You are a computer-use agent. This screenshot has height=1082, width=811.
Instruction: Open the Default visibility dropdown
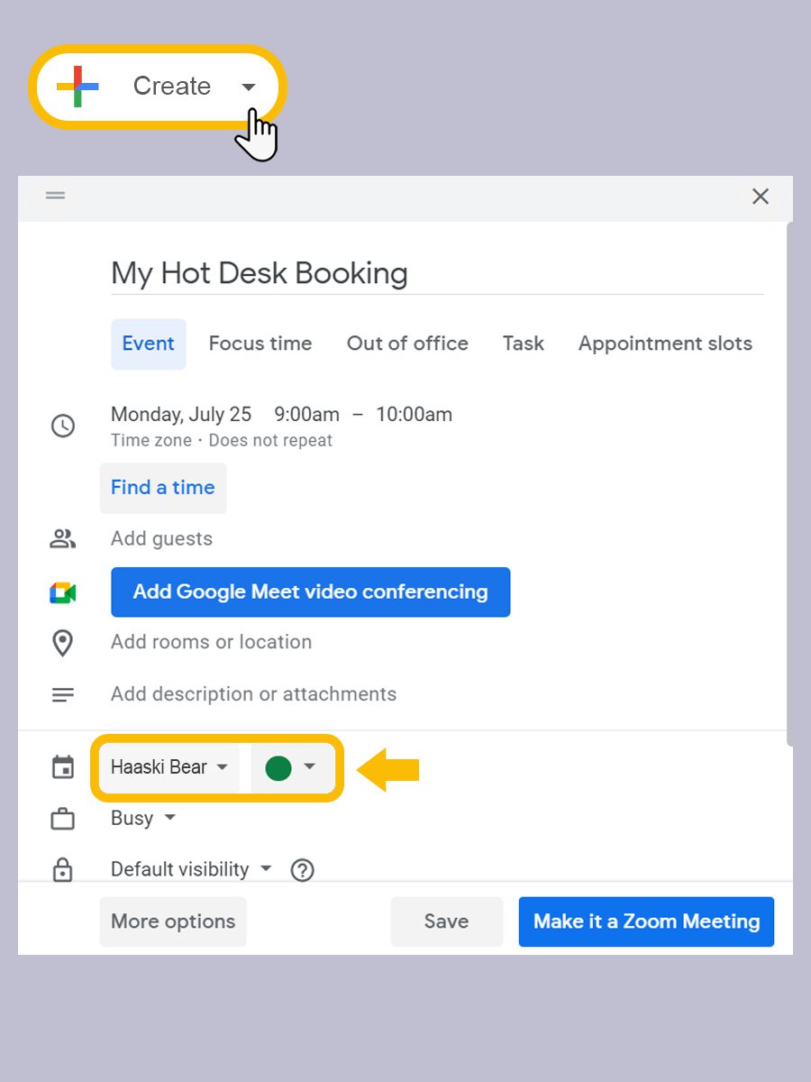[x=191, y=869]
